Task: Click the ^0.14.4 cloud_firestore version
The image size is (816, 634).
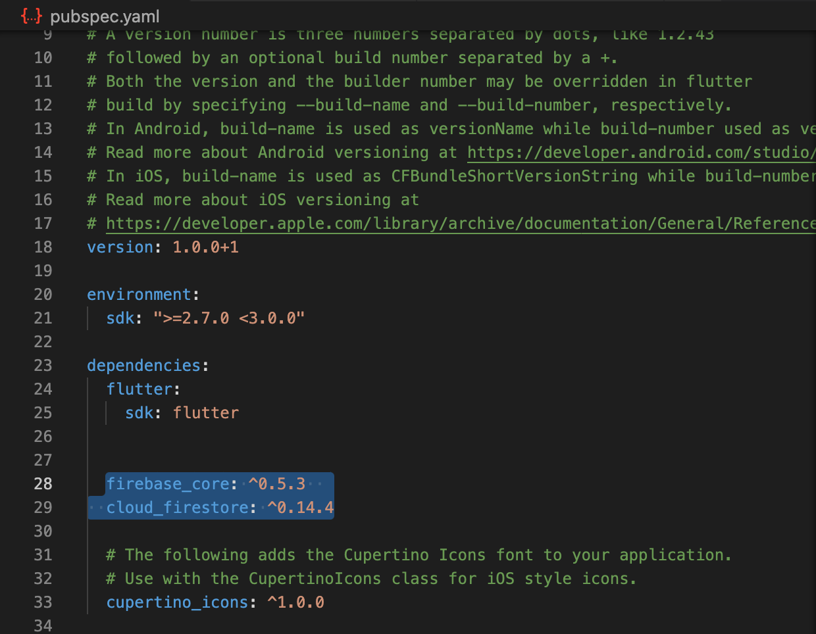Action: coord(301,508)
